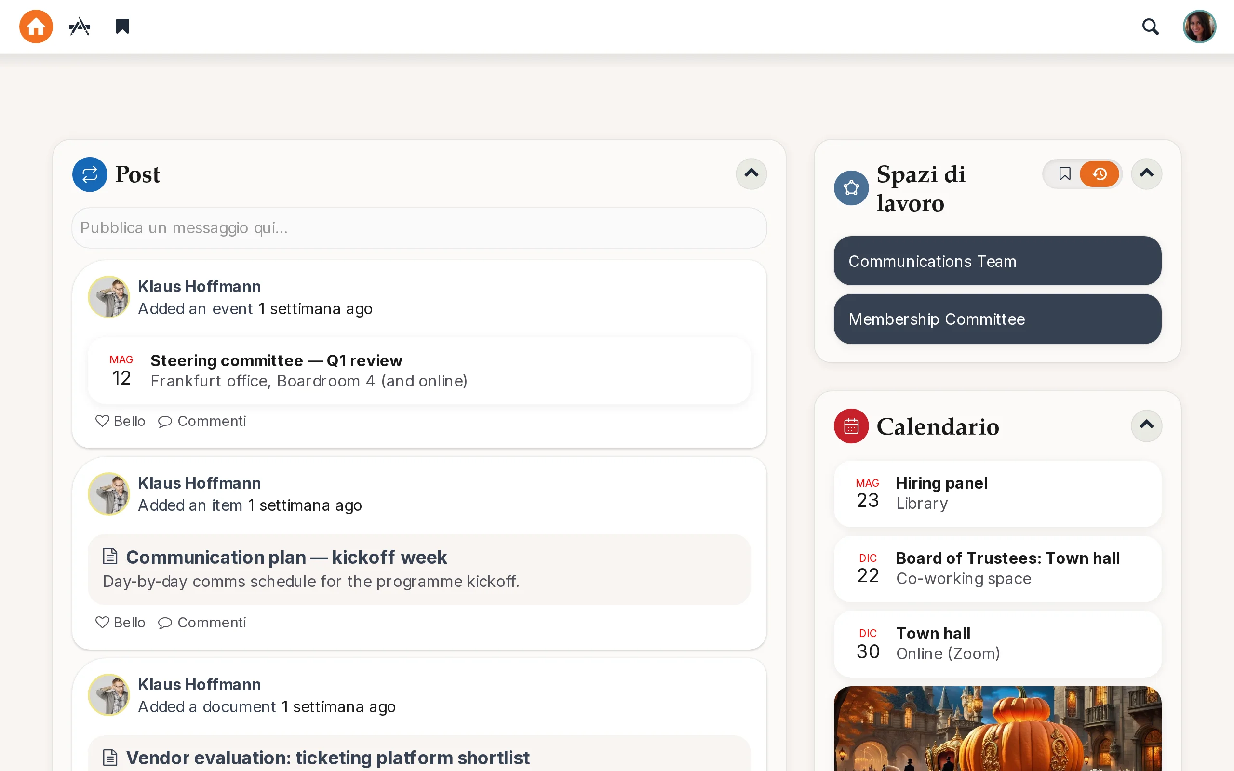This screenshot has width=1234, height=771.
Task: Click 'Library' location under Hiring panel
Action: 922,503
